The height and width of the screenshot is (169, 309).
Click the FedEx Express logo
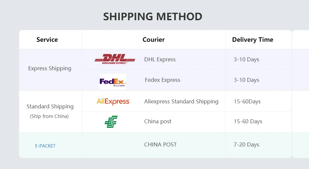[113, 82]
